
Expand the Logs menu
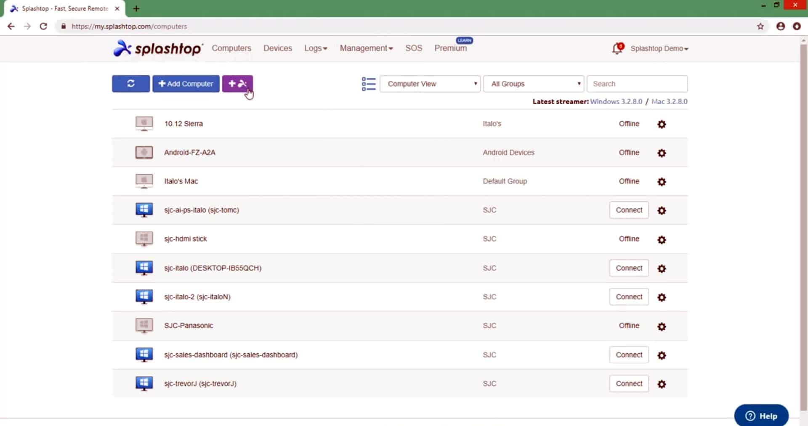pyautogui.click(x=316, y=48)
